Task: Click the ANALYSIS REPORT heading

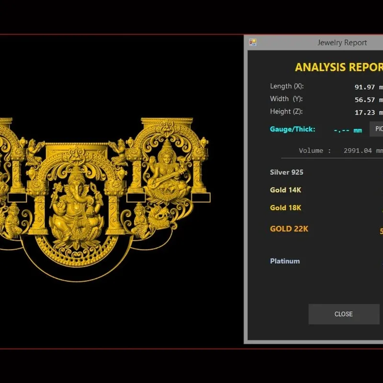Action: [x=339, y=67]
